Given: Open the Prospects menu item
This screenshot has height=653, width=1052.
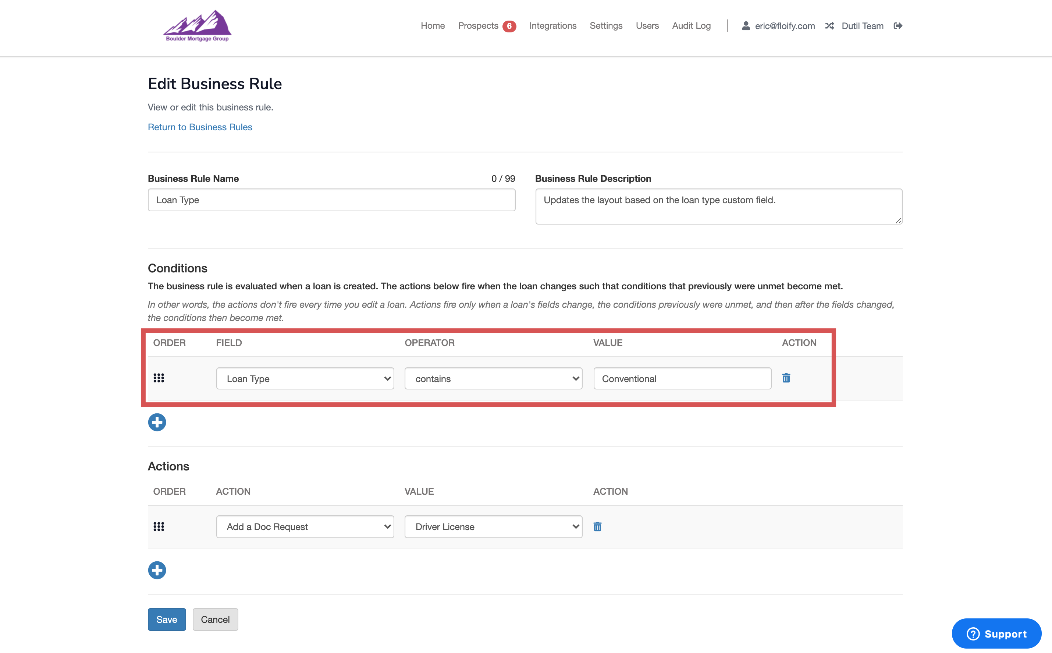Looking at the screenshot, I should 478,26.
